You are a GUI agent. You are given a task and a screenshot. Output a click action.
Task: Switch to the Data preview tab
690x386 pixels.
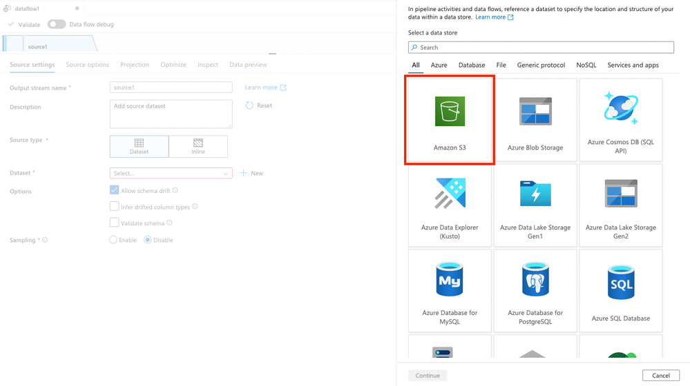coord(248,65)
